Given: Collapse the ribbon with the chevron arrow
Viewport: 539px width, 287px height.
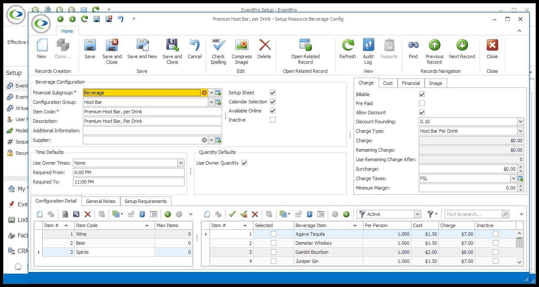Looking at the screenshot, I should (x=520, y=31).
